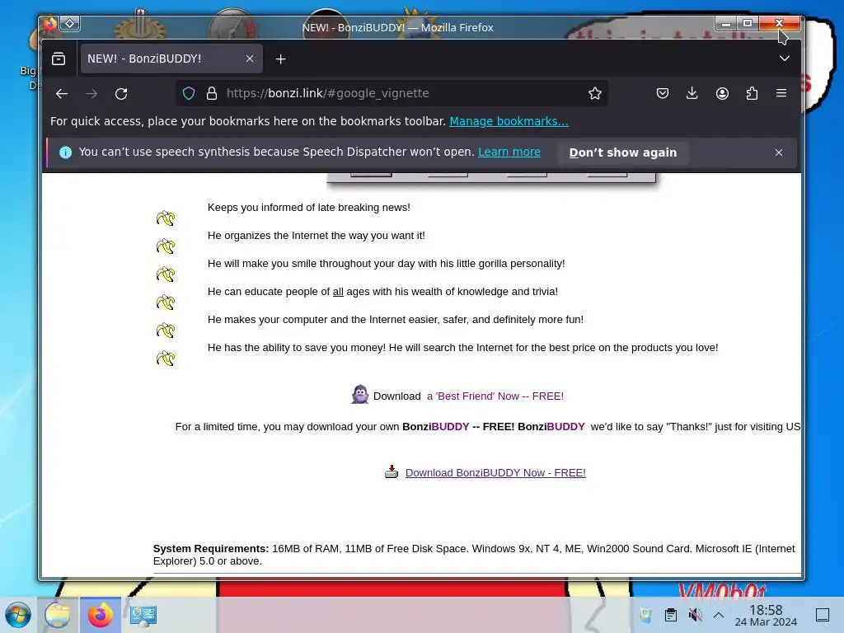Bookmark this page with star icon

point(595,94)
